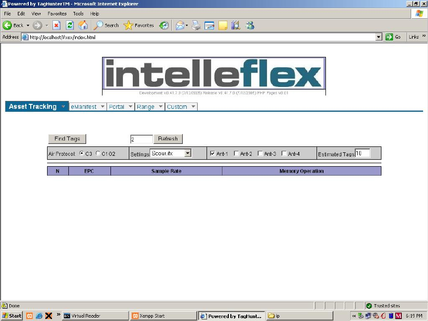
Task: Click the Windows Start button
Action: (x=12, y=316)
